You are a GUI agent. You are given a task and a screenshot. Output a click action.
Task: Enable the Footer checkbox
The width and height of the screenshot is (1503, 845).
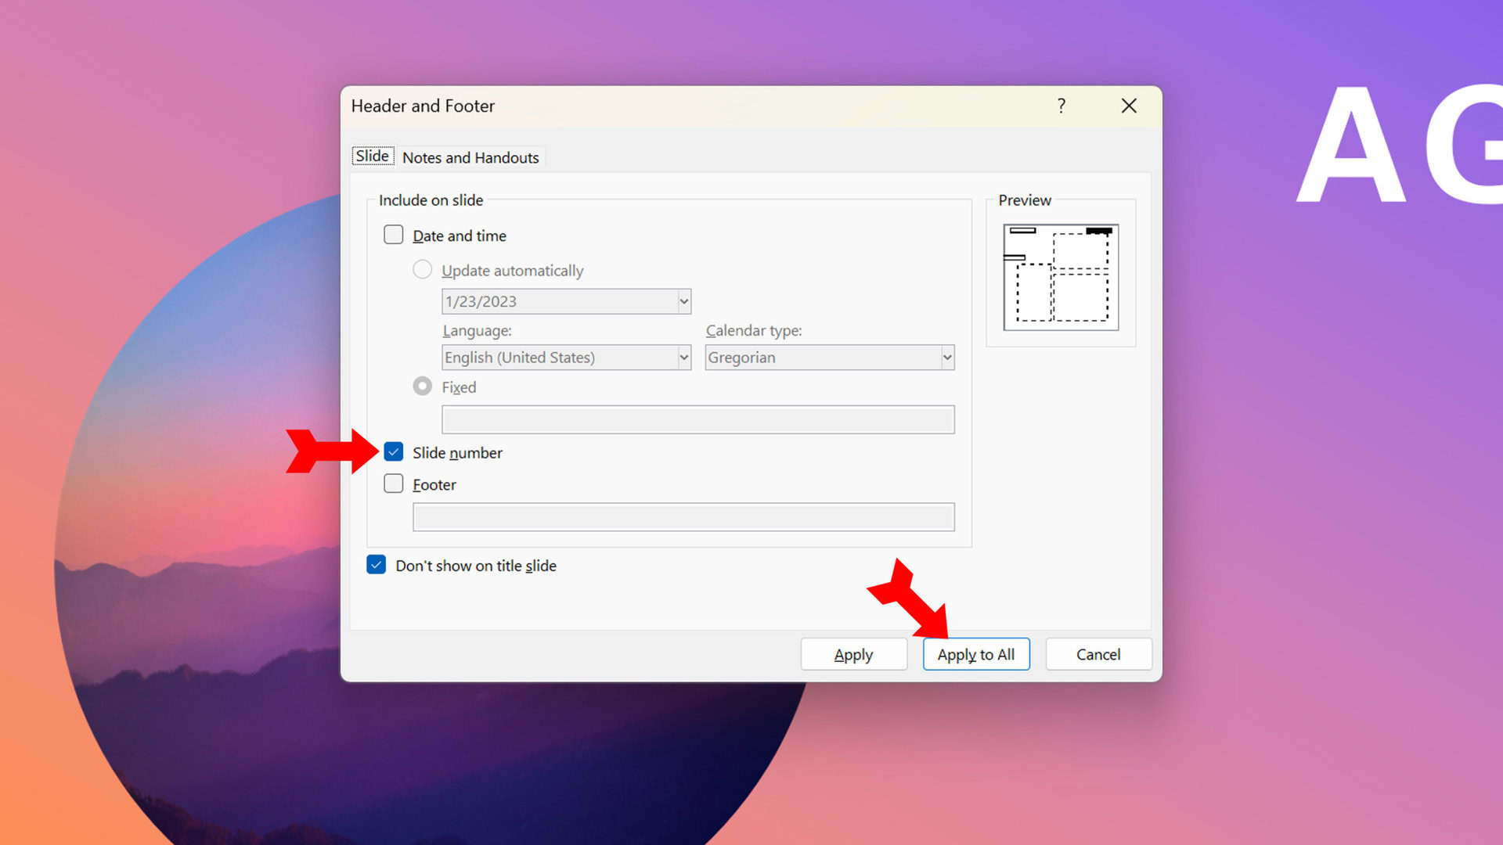click(x=394, y=484)
